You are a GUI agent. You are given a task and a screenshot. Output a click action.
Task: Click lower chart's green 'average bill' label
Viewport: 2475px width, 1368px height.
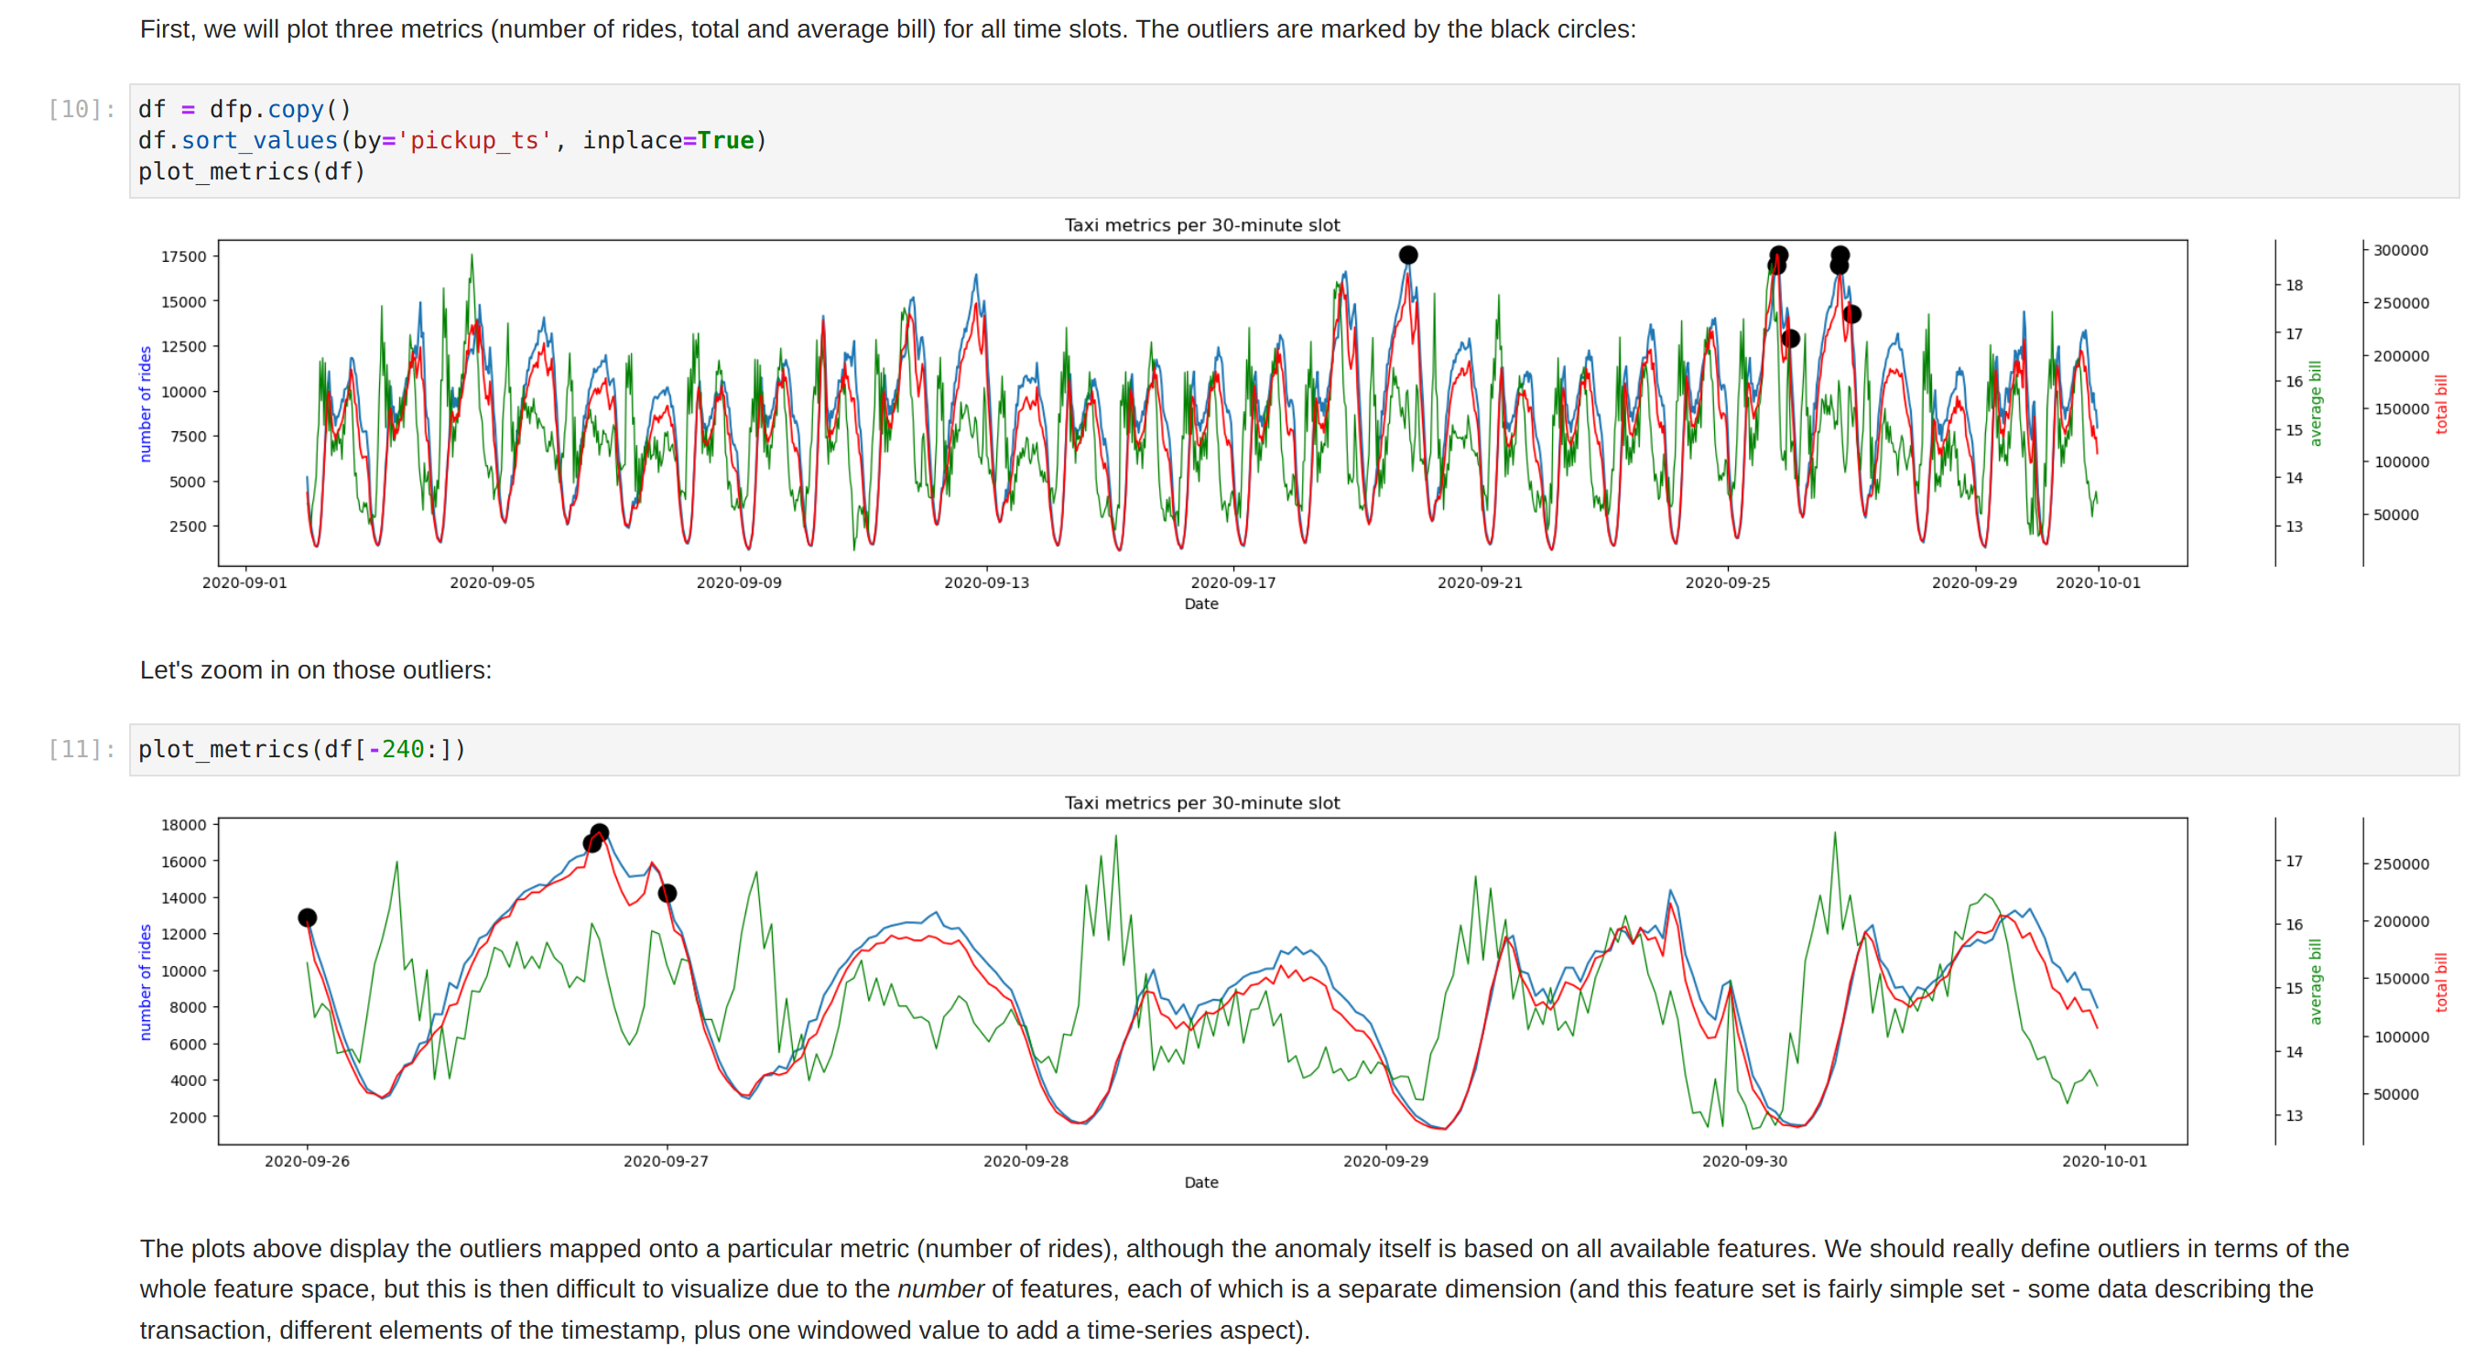(x=2315, y=982)
